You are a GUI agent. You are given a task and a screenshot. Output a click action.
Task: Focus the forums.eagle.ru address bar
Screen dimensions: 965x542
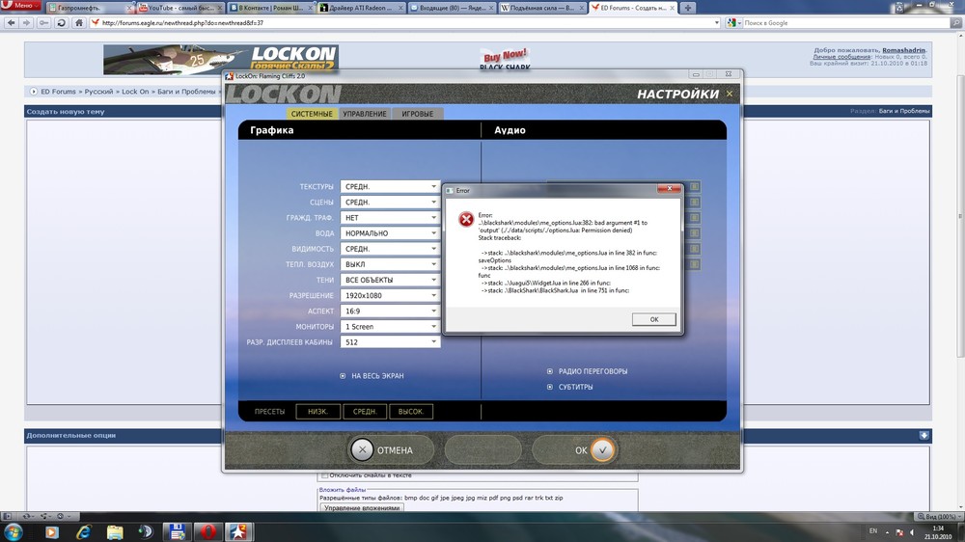406,23
